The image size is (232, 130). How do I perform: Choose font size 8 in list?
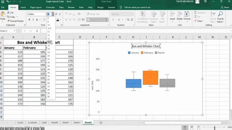(x=48, y=18)
